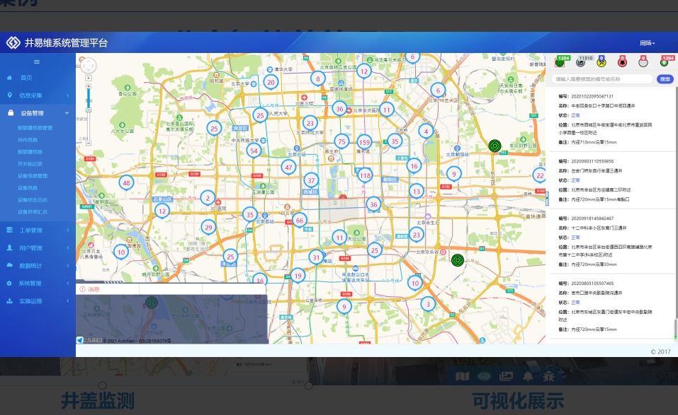Open the 井内信息 submenu item
This screenshot has height=415, width=678.
click(x=27, y=140)
